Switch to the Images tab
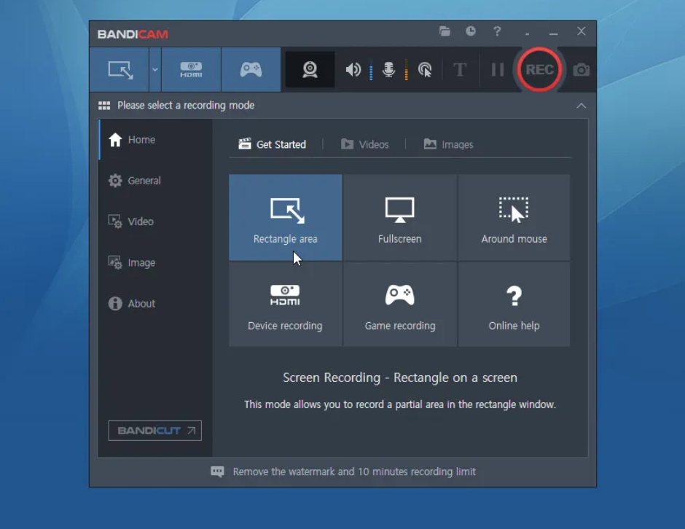Screen dimensions: 685x529 click(x=448, y=144)
